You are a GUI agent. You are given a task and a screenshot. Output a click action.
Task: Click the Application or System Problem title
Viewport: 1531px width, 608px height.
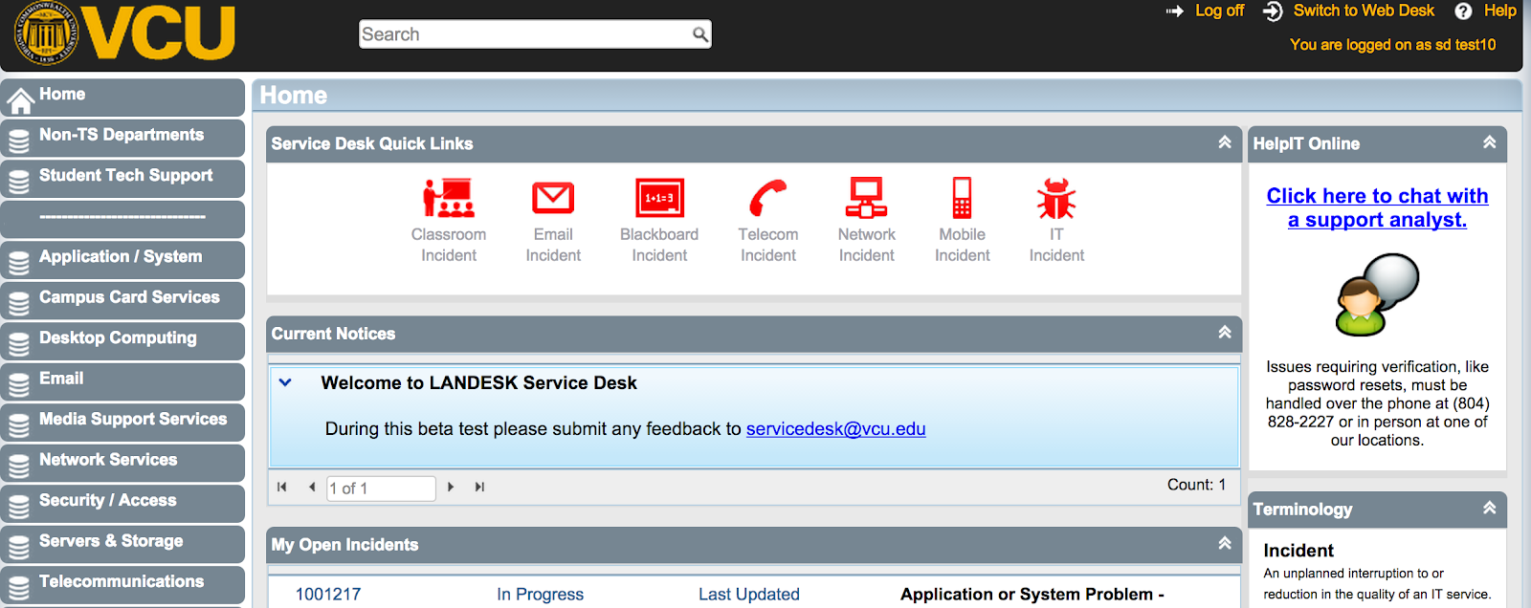click(1032, 594)
